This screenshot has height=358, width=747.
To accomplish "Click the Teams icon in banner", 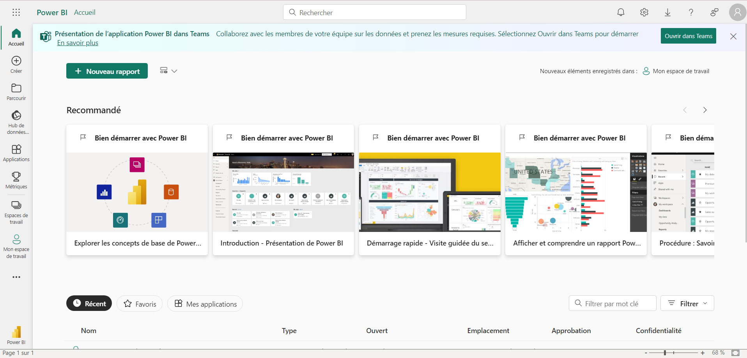I will pyautogui.click(x=46, y=36).
